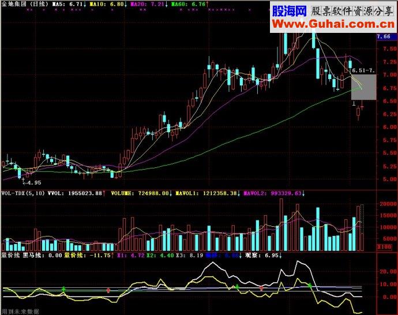Select the gray shaded price range rectangle
This screenshot has width=398, height=315.
[363, 87]
